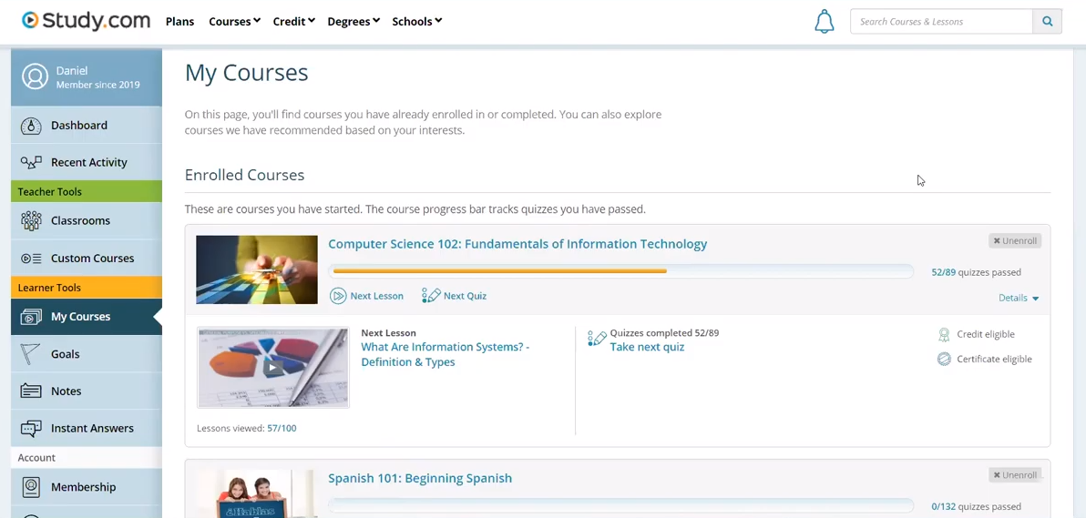Click the Next Lesson link
The image size is (1086, 518).
(377, 296)
